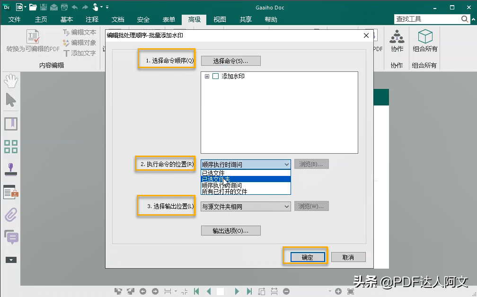Open the arrow beside create new PDF
The width and height of the screenshot is (477, 297).
click(25, 7)
